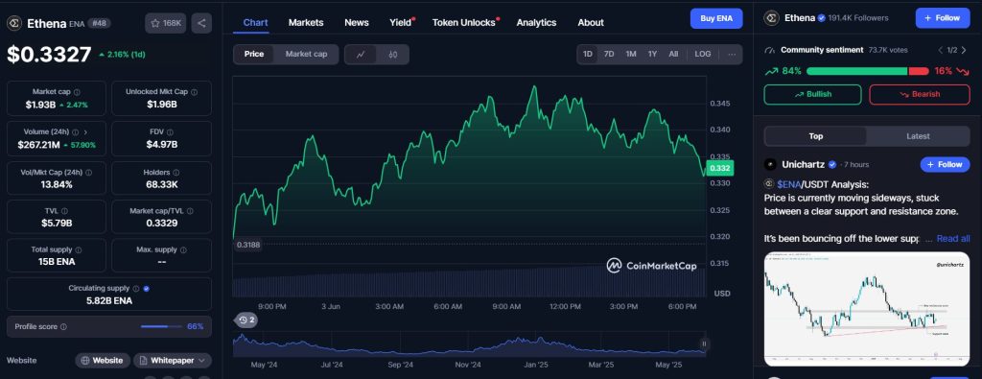Switch to line chart icon
Screen dimensions: 982x379
[x=361, y=55]
